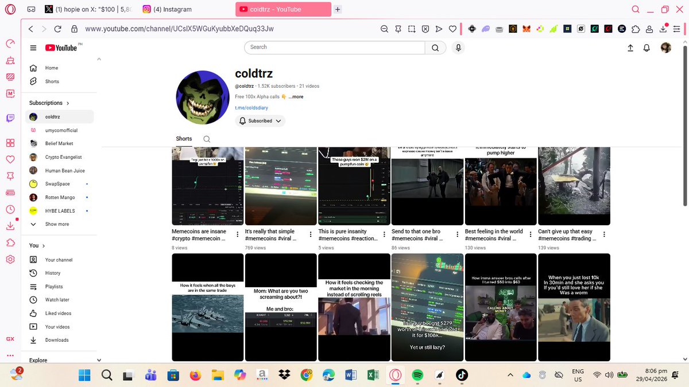The width and height of the screenshot is (689, 387).
Task: Open Opera sidebar extensions cube
Action: pos(10,243)
